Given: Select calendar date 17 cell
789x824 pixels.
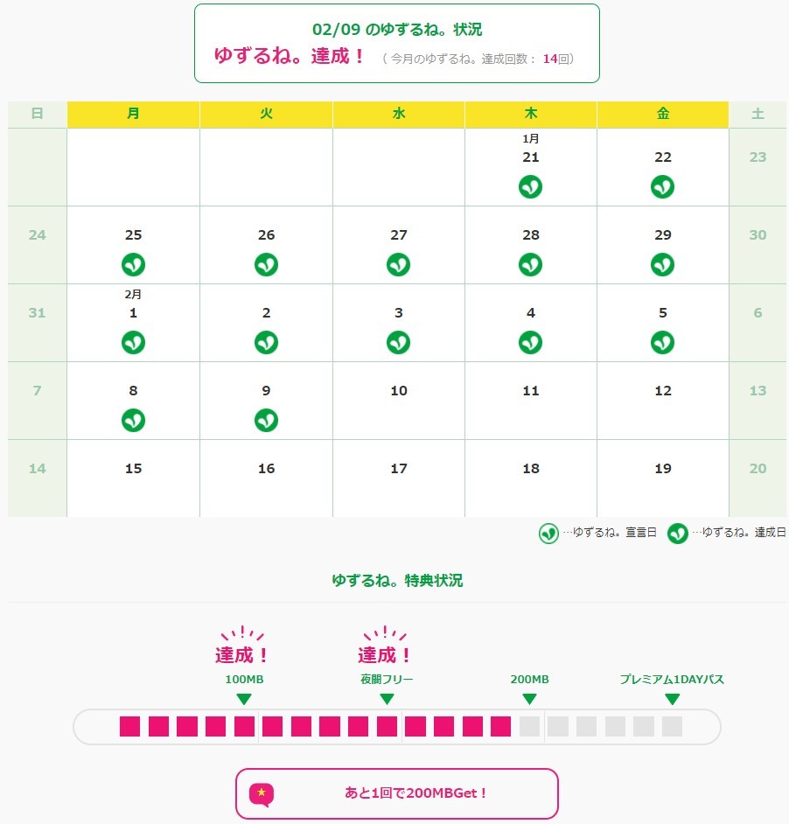Looking at the screenshot, I should coord(399,478).
